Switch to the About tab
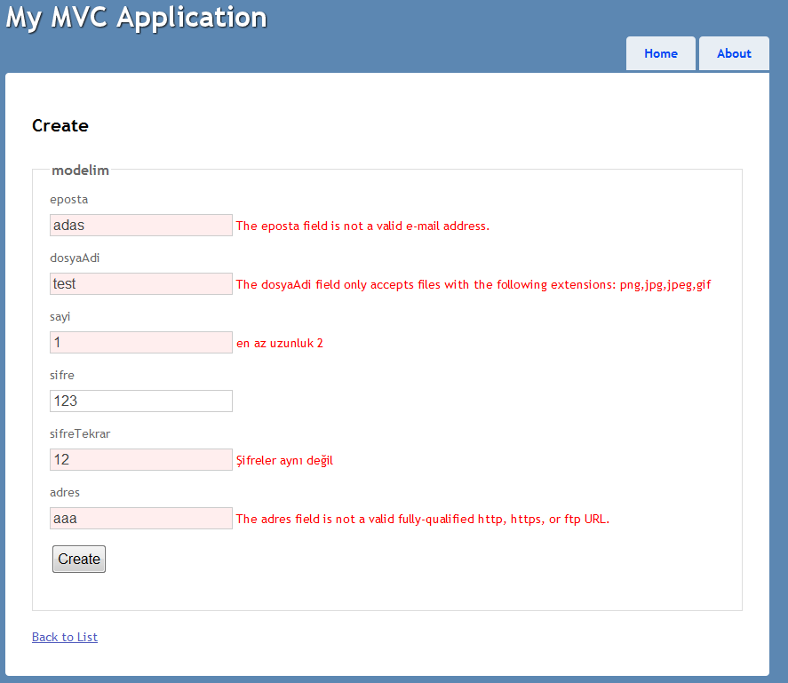The width and height of the screenshot is (788, 683). click(x=734, y=53)
